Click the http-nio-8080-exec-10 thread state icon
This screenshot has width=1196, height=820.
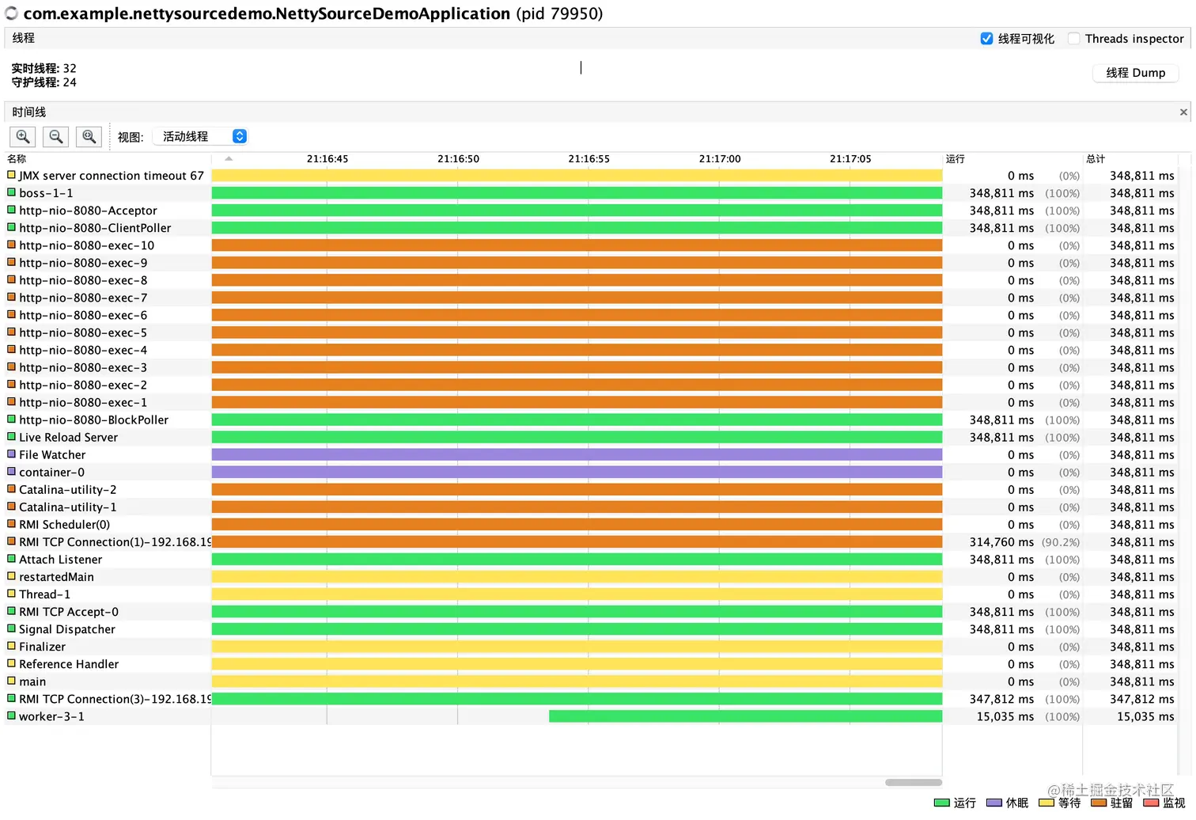pos(11,245)
